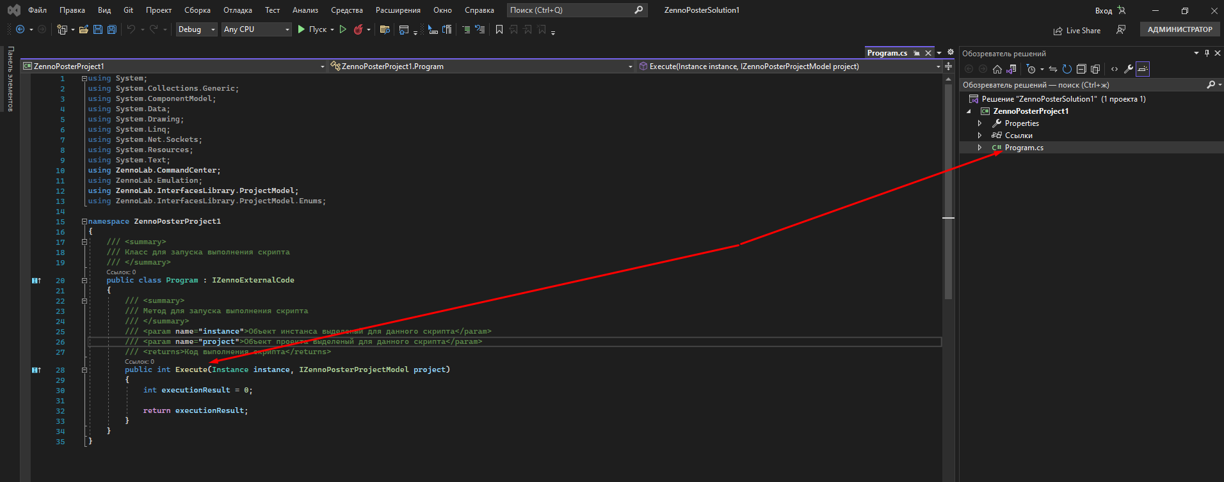Image resolution: width=1224 pixels, height=482 pixels.
Task: Click the Поиск (Ctrl+Q) search box
Action: click(577, 10)
